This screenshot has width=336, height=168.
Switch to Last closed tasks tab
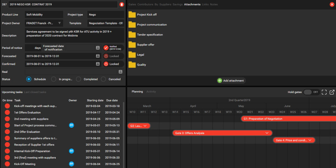click(35, 92)
